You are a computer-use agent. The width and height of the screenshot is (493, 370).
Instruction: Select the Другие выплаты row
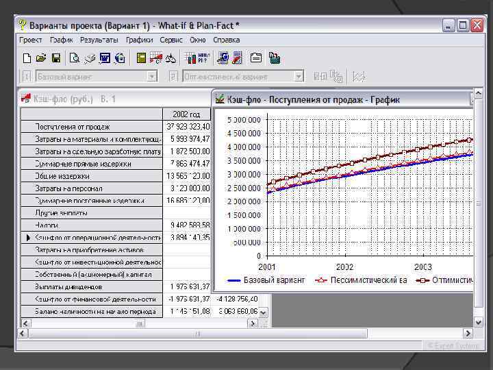click(92, 212)
